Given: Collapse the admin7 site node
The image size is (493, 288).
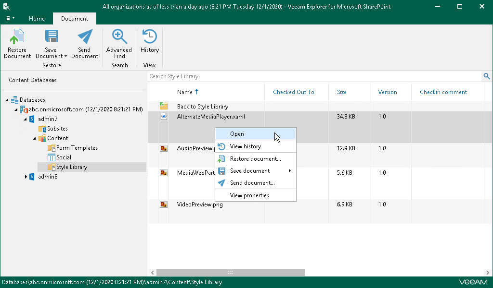Looking at the screenshot, I should click(x=25, y=119).
